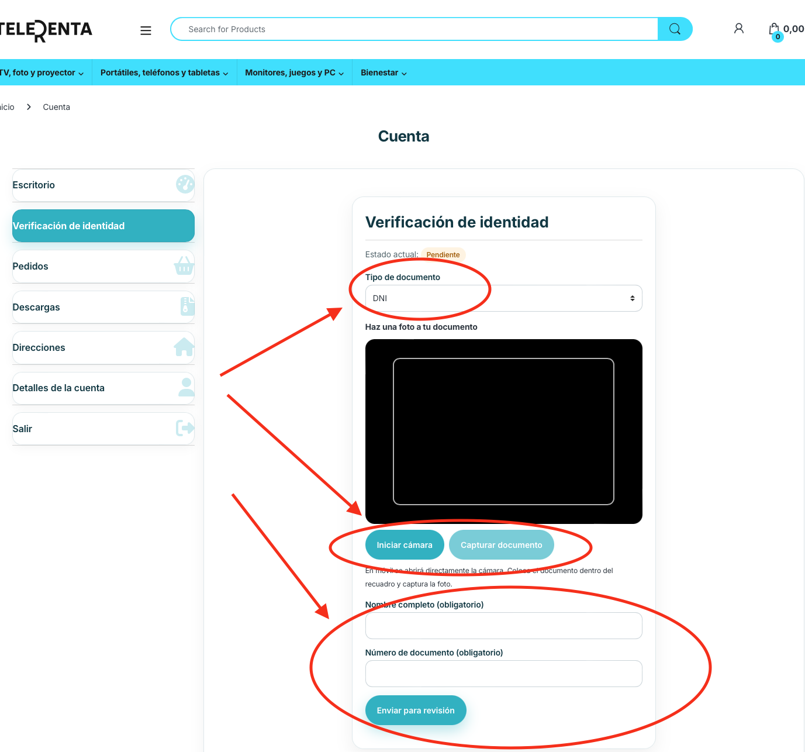Expand the TV, foto y proyector menu

[42, 73]
